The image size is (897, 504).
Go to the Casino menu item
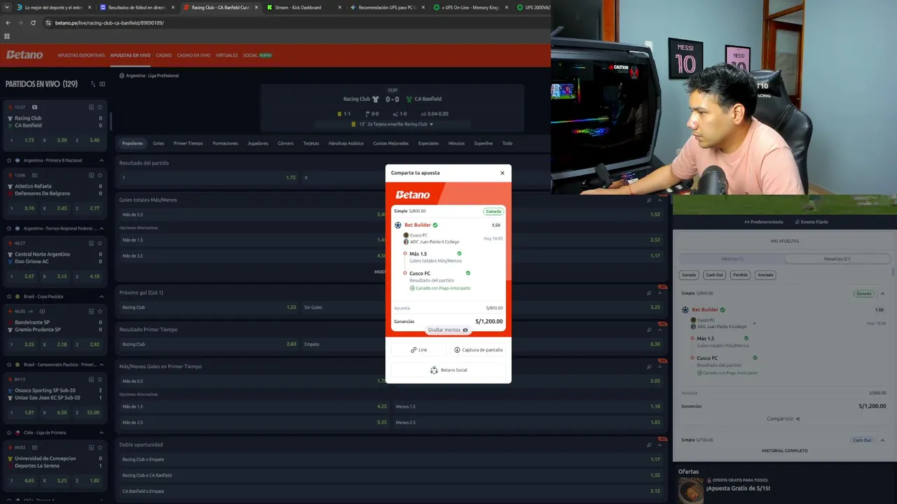[x=164, y=55]
